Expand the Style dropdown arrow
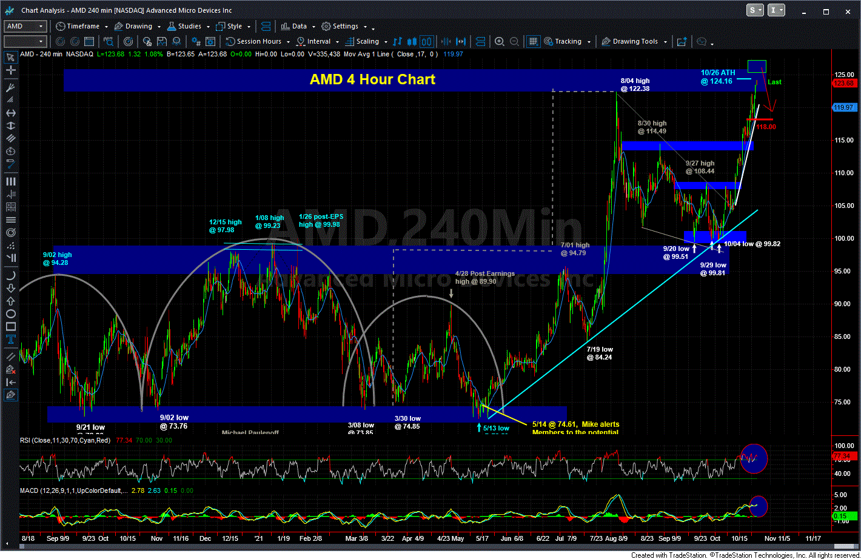861x559 pixels. [249, 27]
